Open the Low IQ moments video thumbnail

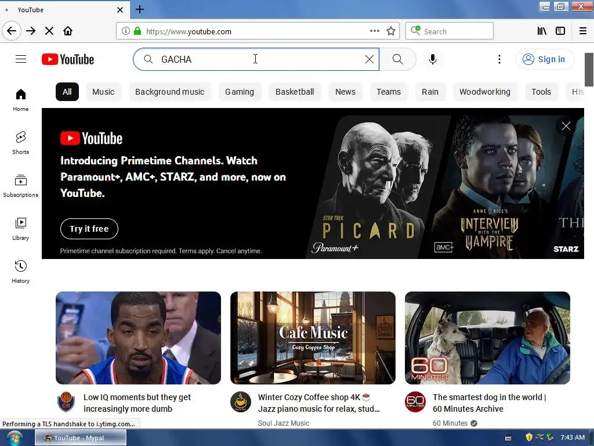(x=138, y=337)
